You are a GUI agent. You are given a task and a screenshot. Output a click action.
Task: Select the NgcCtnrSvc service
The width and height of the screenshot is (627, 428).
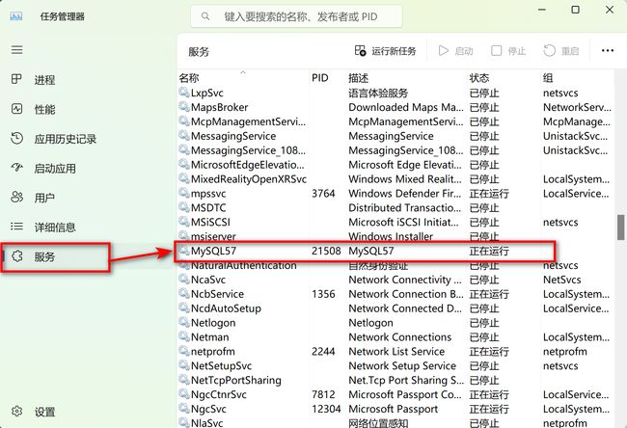pos(395,395)
